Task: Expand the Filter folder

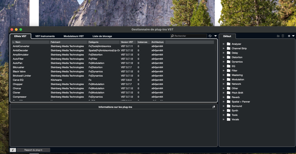Action: (x=224, y=70)
